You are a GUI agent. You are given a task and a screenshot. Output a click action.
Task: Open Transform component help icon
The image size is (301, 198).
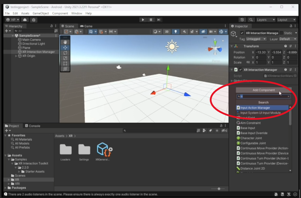click(286, 46)
